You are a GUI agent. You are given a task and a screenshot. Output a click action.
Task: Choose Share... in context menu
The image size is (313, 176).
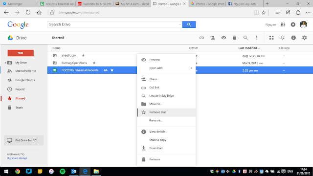[x=166, y=79]
